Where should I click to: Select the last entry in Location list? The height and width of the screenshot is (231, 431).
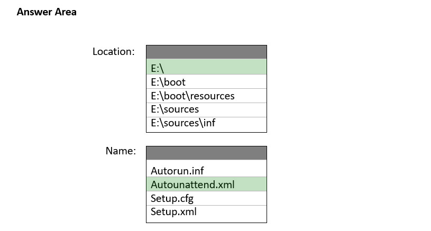[x=206, y=124]
